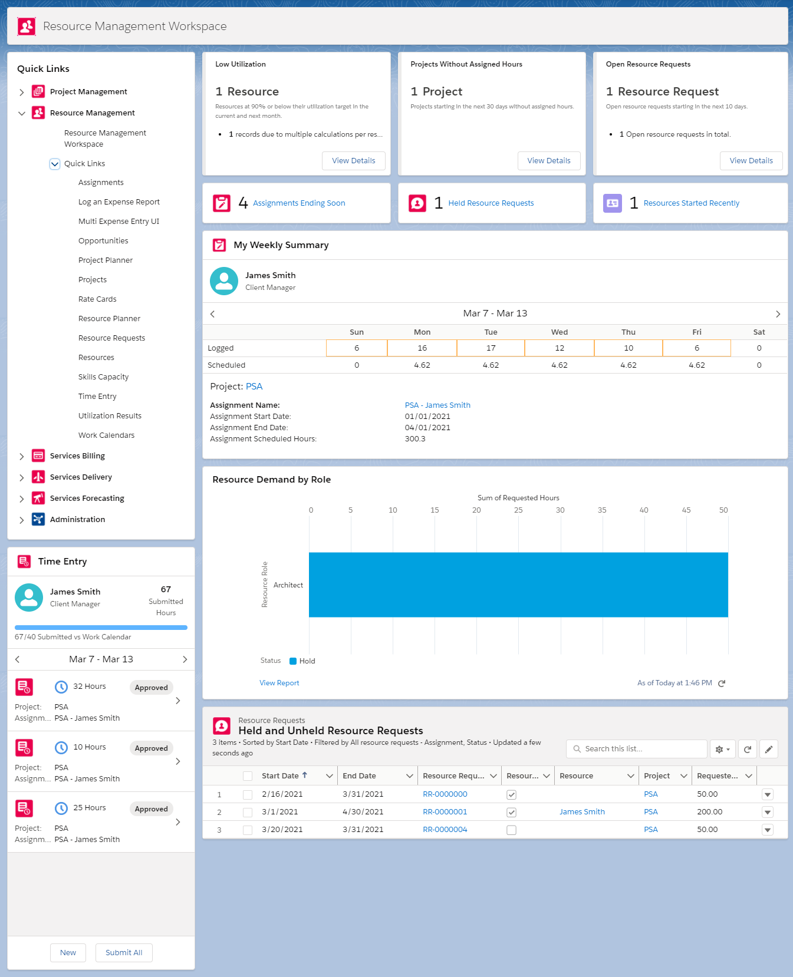Screen dimensions: 793x977
Task: Check the row checkbox for RR-0000004
Action: point(248,830)
